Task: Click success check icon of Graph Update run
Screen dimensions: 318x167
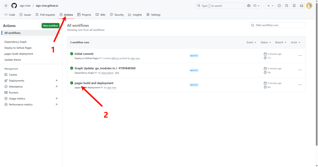Action: tap(72, 68)
